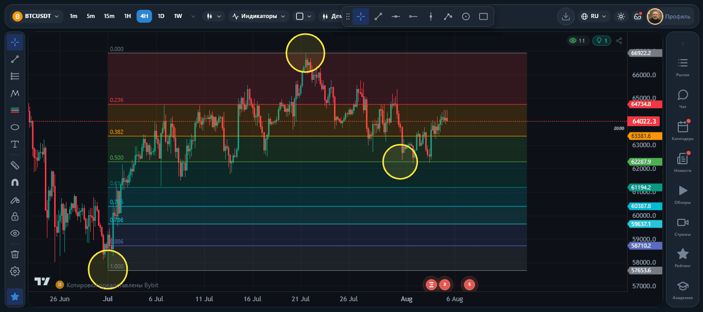Click the event marker labeled 5 on timeline

[x=469, y=284]
